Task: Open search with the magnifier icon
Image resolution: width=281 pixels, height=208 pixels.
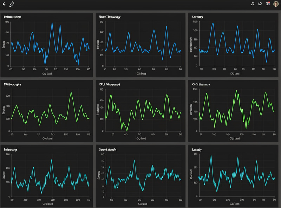Action: click(253, 4)
